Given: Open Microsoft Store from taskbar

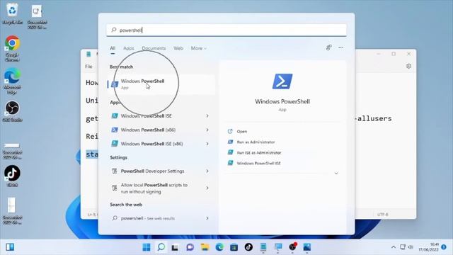Looking at the screenshot, I should click(234, 247).
